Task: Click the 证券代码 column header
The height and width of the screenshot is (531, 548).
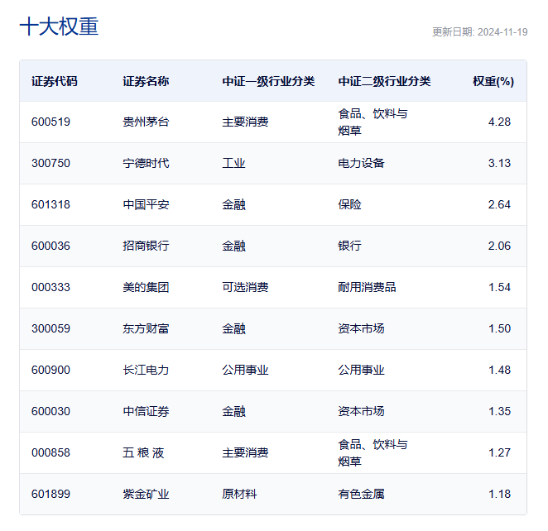Action: [55, 81]
